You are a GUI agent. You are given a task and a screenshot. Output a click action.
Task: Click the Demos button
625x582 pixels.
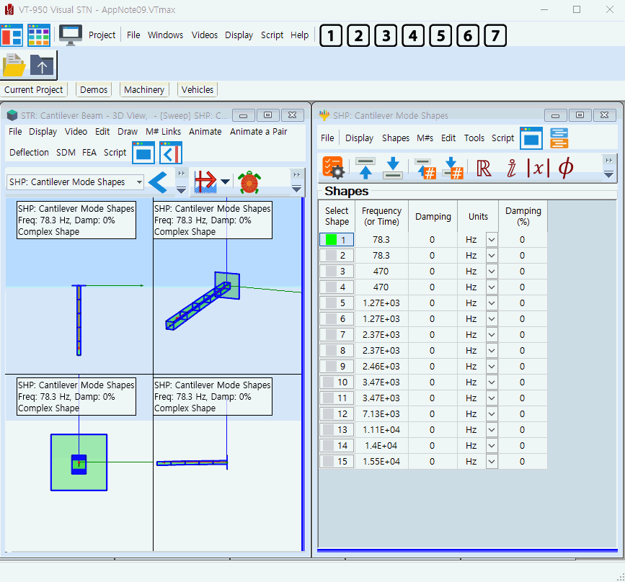click(94, 89)
